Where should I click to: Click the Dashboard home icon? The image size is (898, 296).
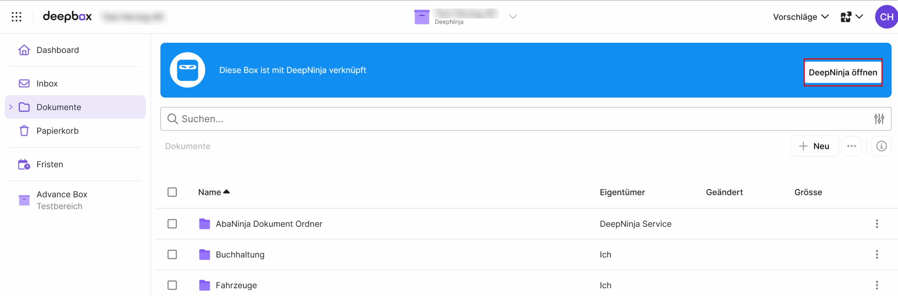point(24,50)
